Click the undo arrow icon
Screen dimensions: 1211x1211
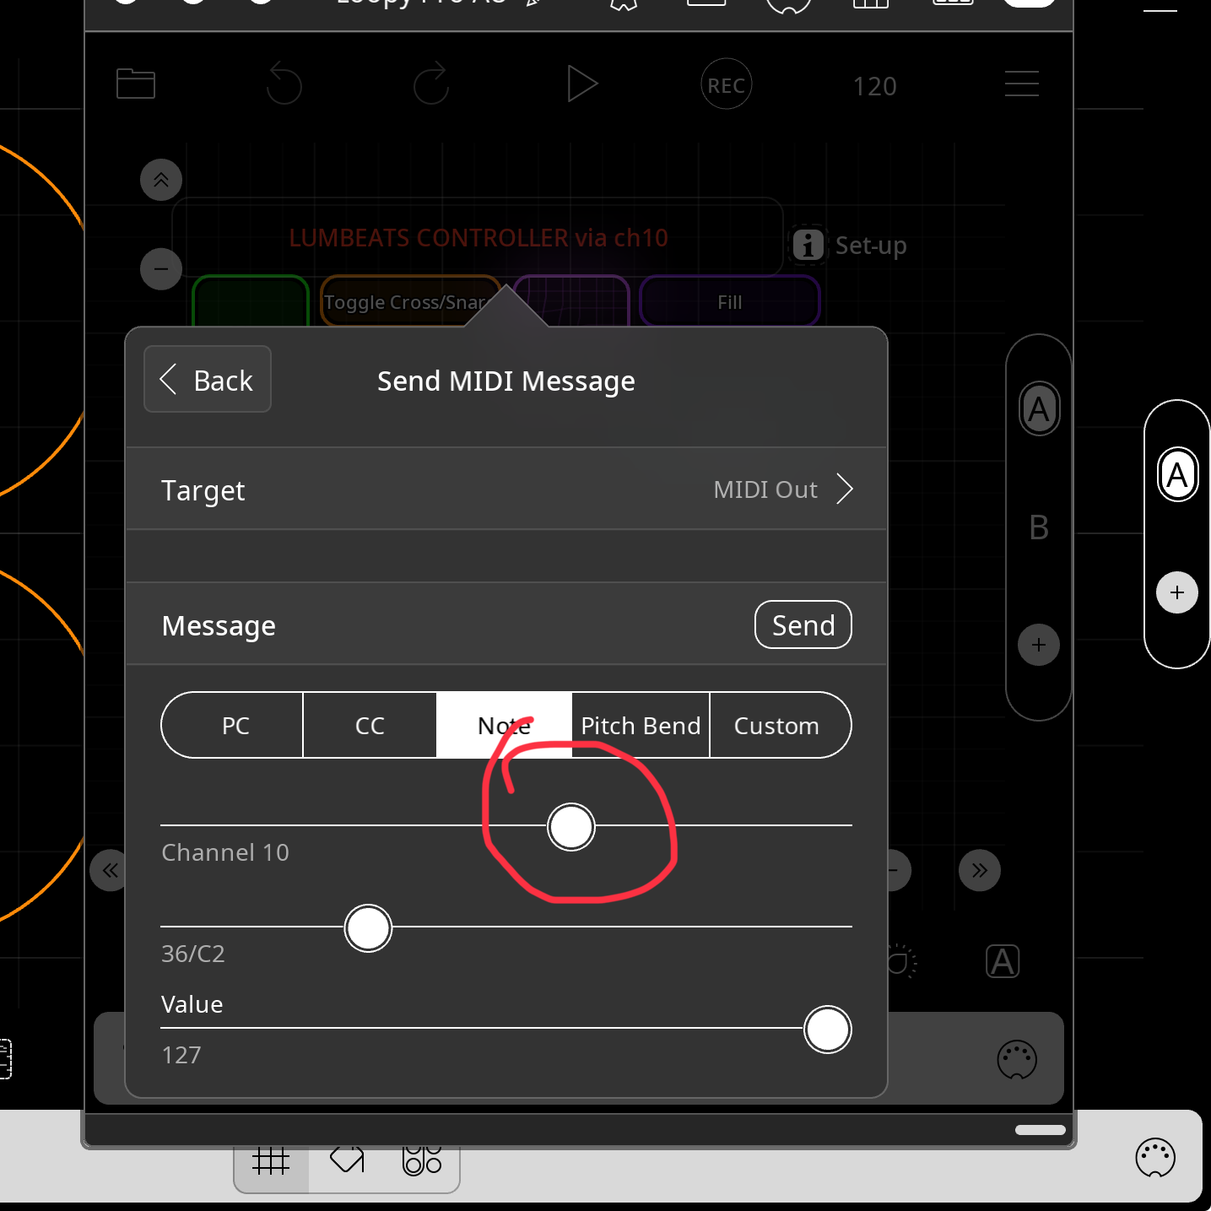(284, 84)
